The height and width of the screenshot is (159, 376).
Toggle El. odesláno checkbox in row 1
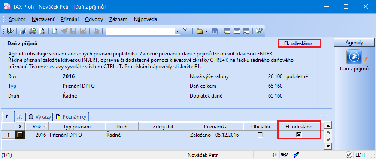pyautogui.click(x=299, y=135)
